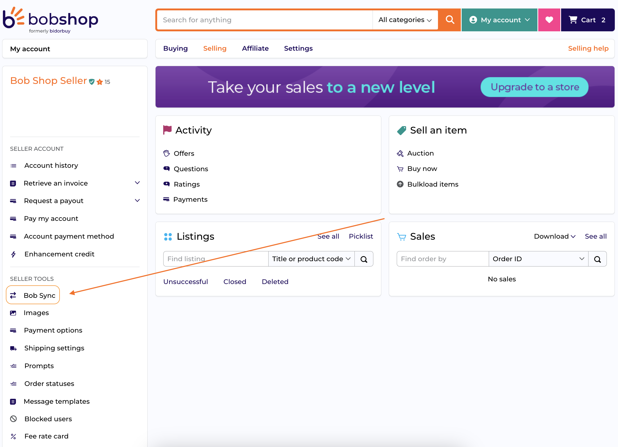Click See all in Listings

click(328, 237)
